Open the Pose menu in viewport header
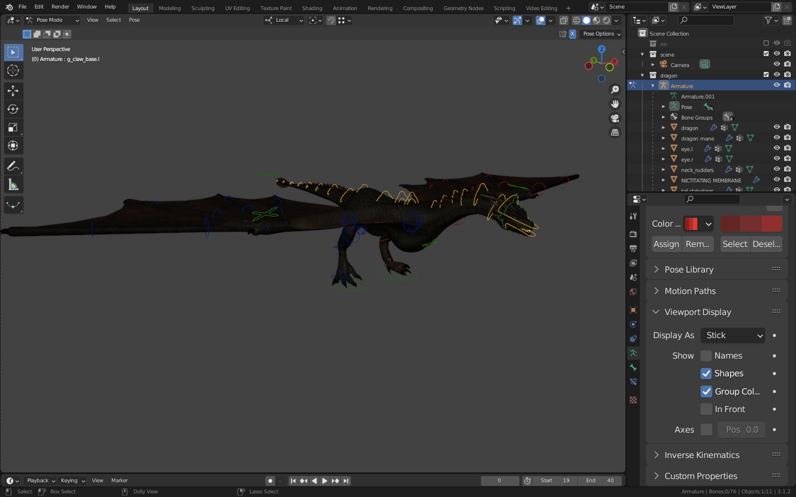This screenshot has height=497, width=796. pyautogui.click(x=134, y=20)
